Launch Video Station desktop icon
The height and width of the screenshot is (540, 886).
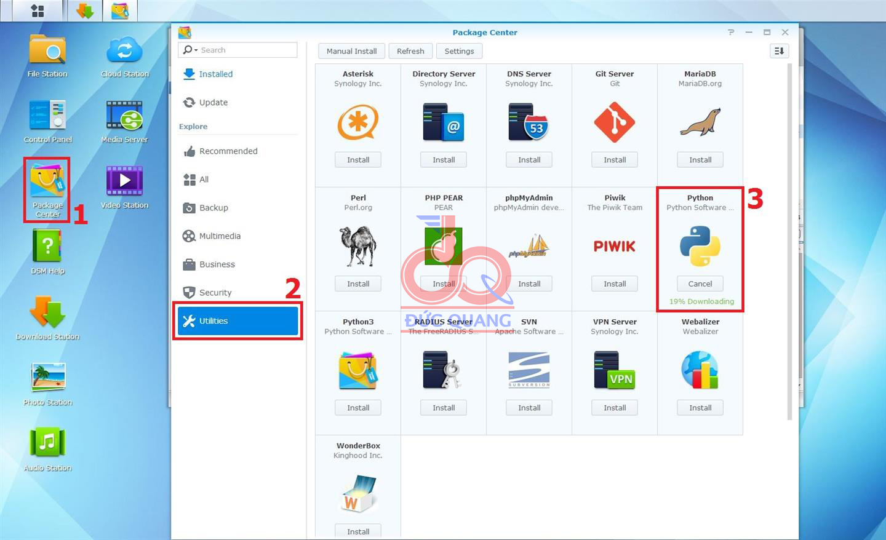coord(124,187)
